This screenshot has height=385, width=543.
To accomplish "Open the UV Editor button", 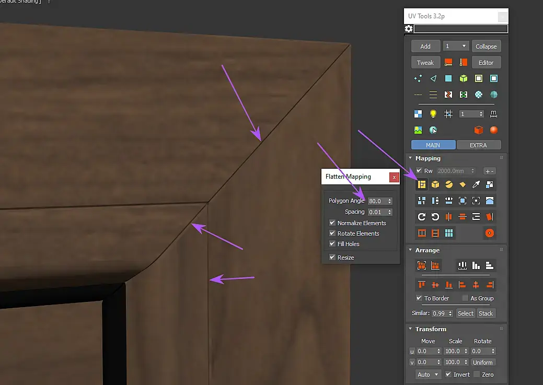I will point(486,62).
